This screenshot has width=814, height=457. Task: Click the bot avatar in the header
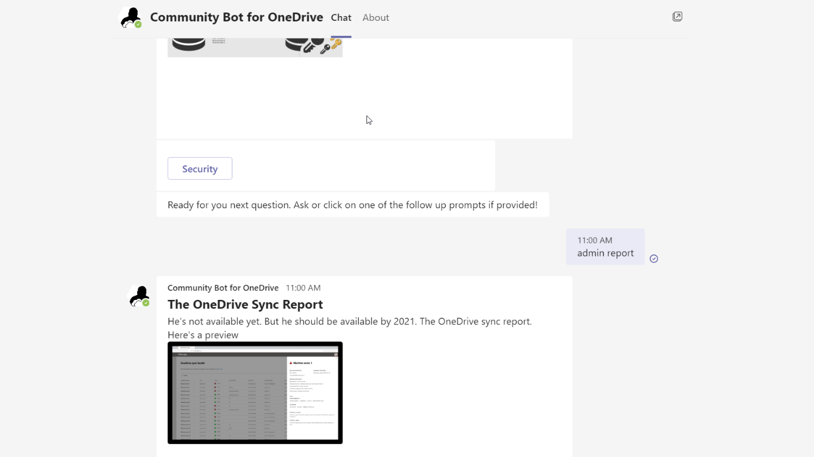(x=130, y=18)
